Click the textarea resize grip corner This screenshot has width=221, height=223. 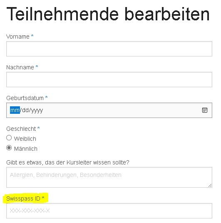(x=210, y=185)
